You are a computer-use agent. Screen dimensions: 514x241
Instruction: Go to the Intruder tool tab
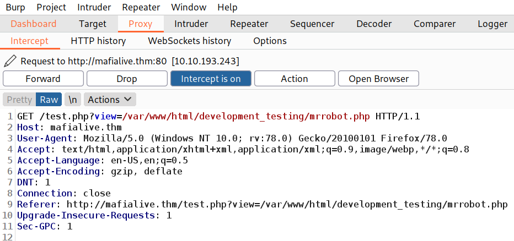[x=191, y=24]
